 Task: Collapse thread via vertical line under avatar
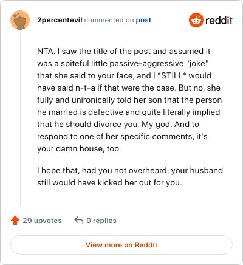pyautogui.click(x=20, y=118)
